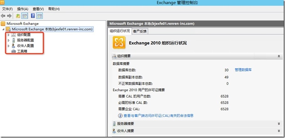Collapse the Microsoft Exchange 本地 node arrow
This screenshot has height=138, width=285.
[x=4, y=29]
